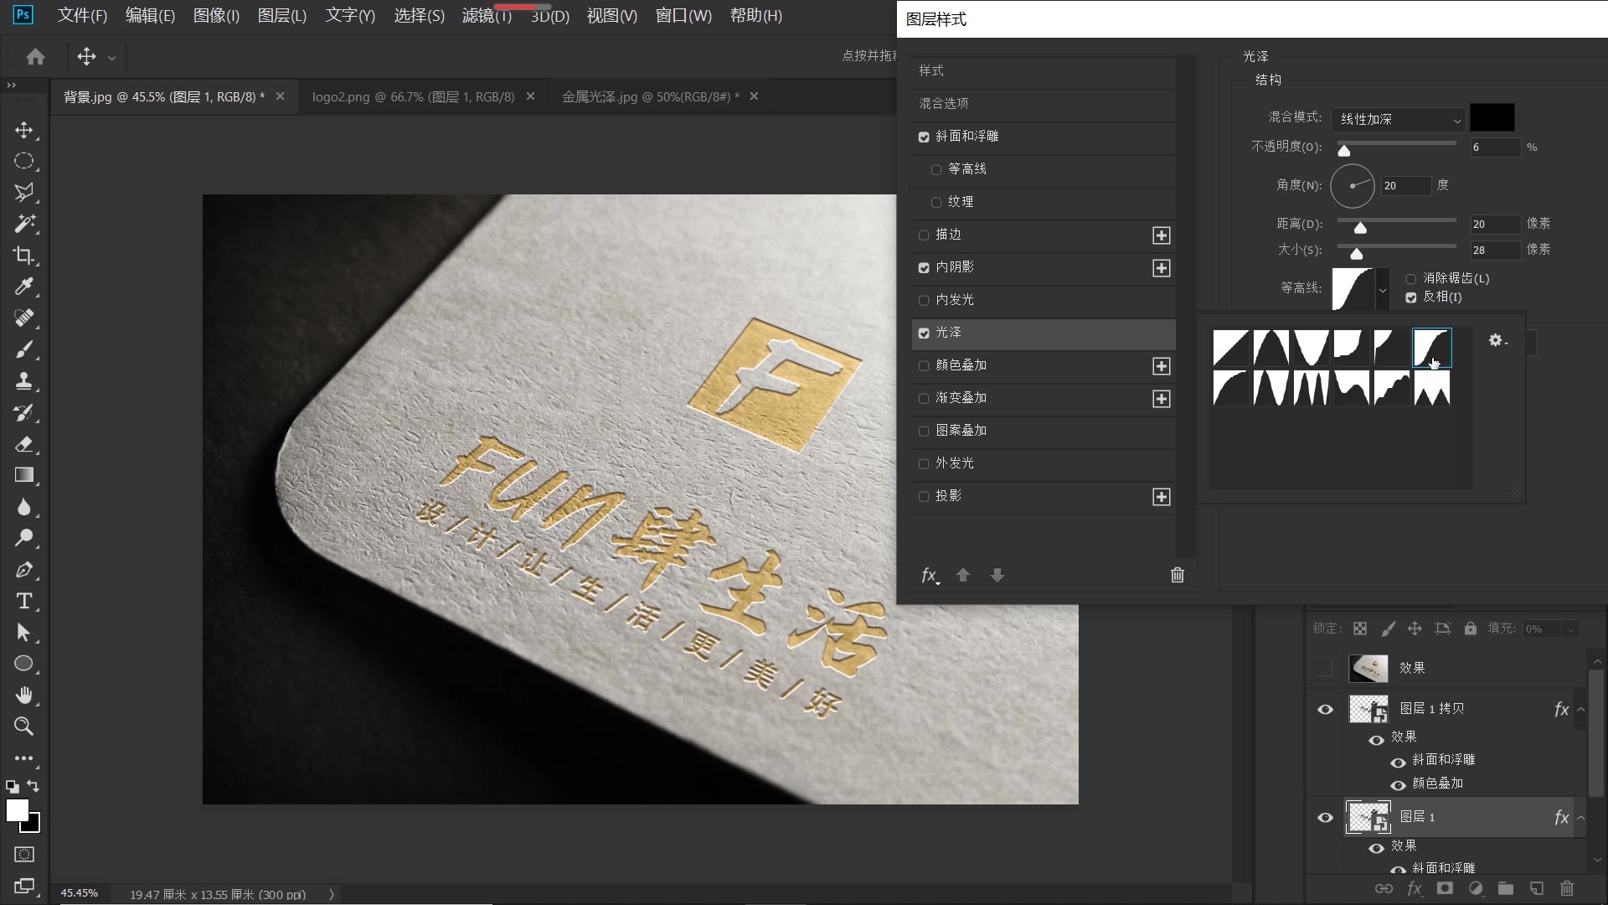
Task: Collapse effects list of 图层 1 拷贝
Action: (1581, 708)
